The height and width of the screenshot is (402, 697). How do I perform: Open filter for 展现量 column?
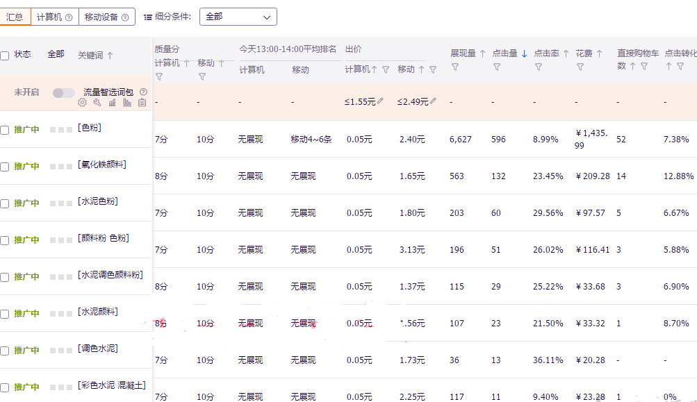coord(455,67)
